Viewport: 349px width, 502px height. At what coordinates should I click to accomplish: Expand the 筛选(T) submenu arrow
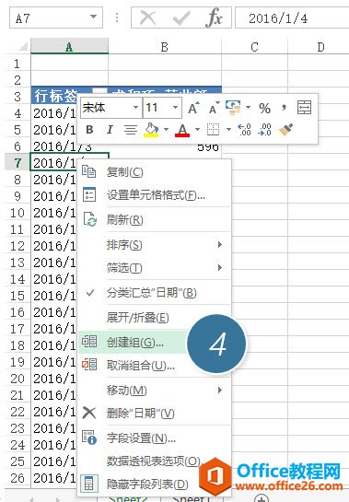220,267
